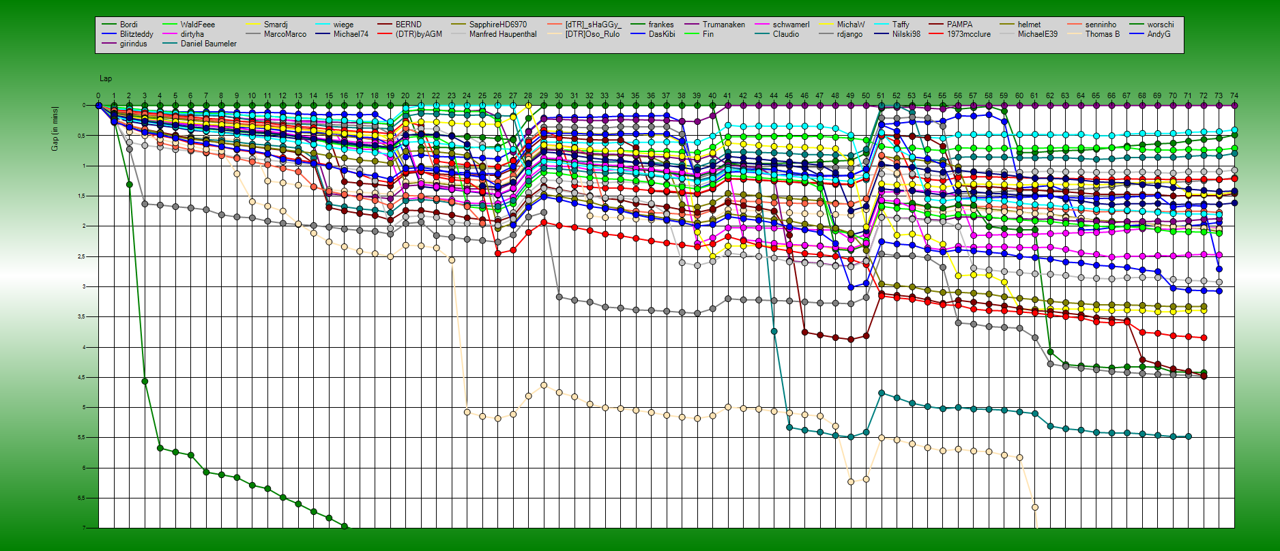Click lap number 74 on the axis
1280x551 pixels.
coord(1234,96)
